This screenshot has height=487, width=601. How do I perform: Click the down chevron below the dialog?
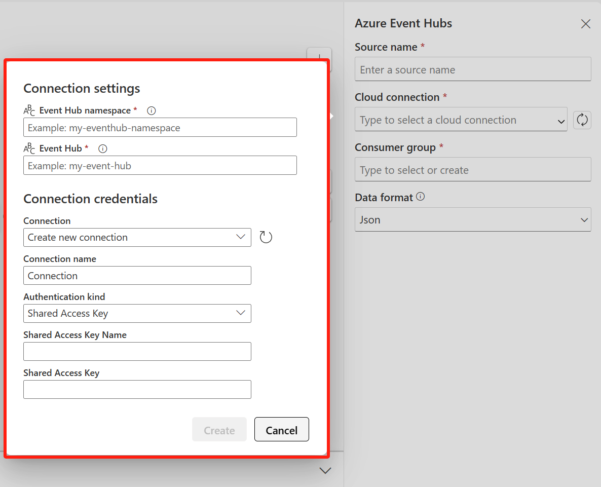[325, 470]
